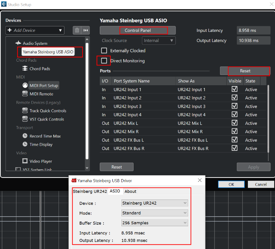Image resolution: width=275 pixels, height=249 pixels.
Task: Open the ASIO Control Panel button
Action: (x=137, y=30)
